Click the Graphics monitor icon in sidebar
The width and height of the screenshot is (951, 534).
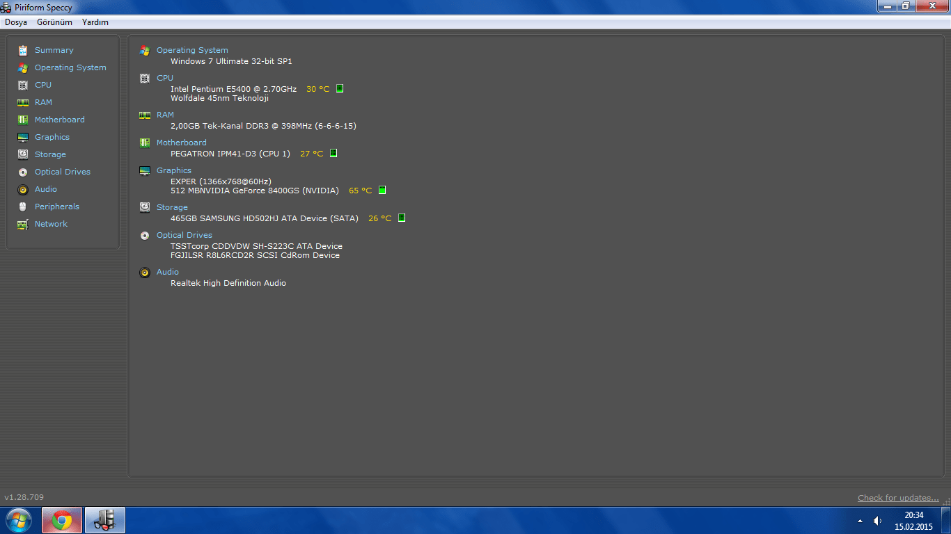point(23,137)
